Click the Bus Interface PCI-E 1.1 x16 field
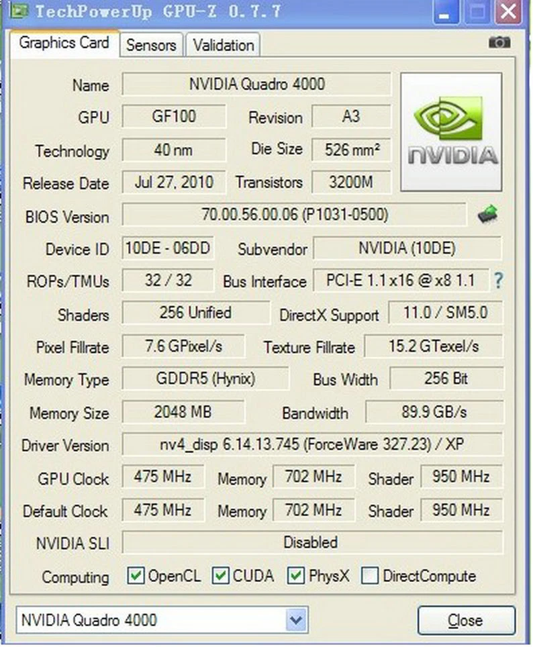This screenshot has height=647, width=533. [401, 281]
